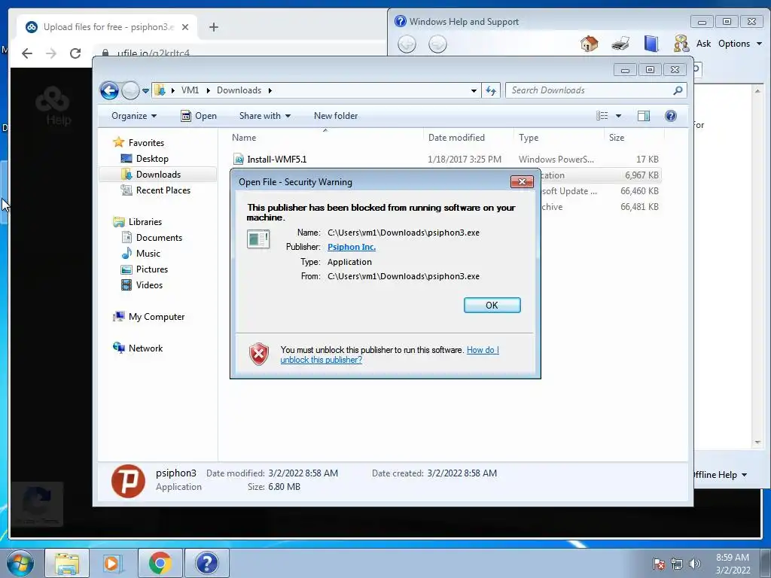The image size is (771, 578).
Task: Go to Help and Support home
Action: coord(589,43)
